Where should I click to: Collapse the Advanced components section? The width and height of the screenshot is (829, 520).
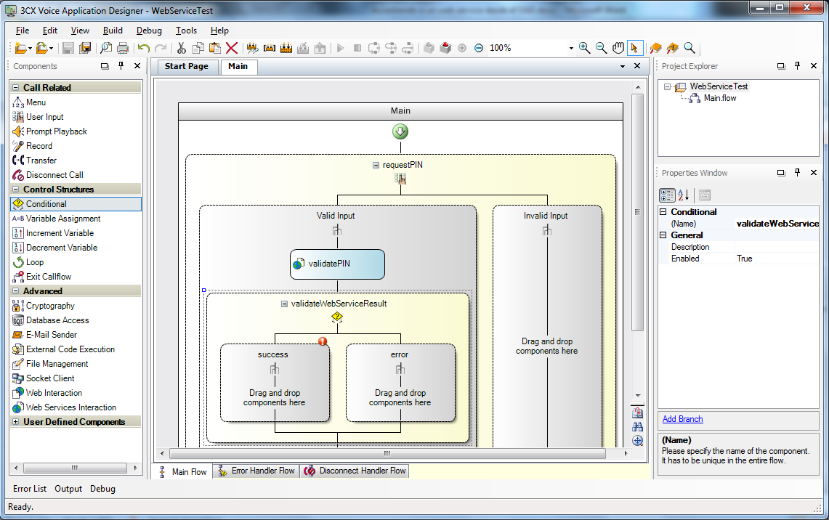click(16, 291)
